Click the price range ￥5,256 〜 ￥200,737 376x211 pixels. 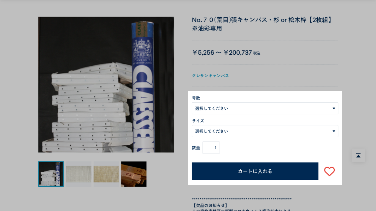[226, 53]
